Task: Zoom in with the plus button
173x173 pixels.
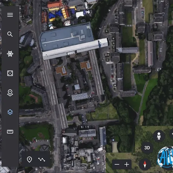Action: (127, 164)
